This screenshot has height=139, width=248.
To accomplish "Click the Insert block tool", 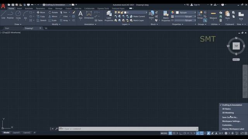I will coord(152,15).
